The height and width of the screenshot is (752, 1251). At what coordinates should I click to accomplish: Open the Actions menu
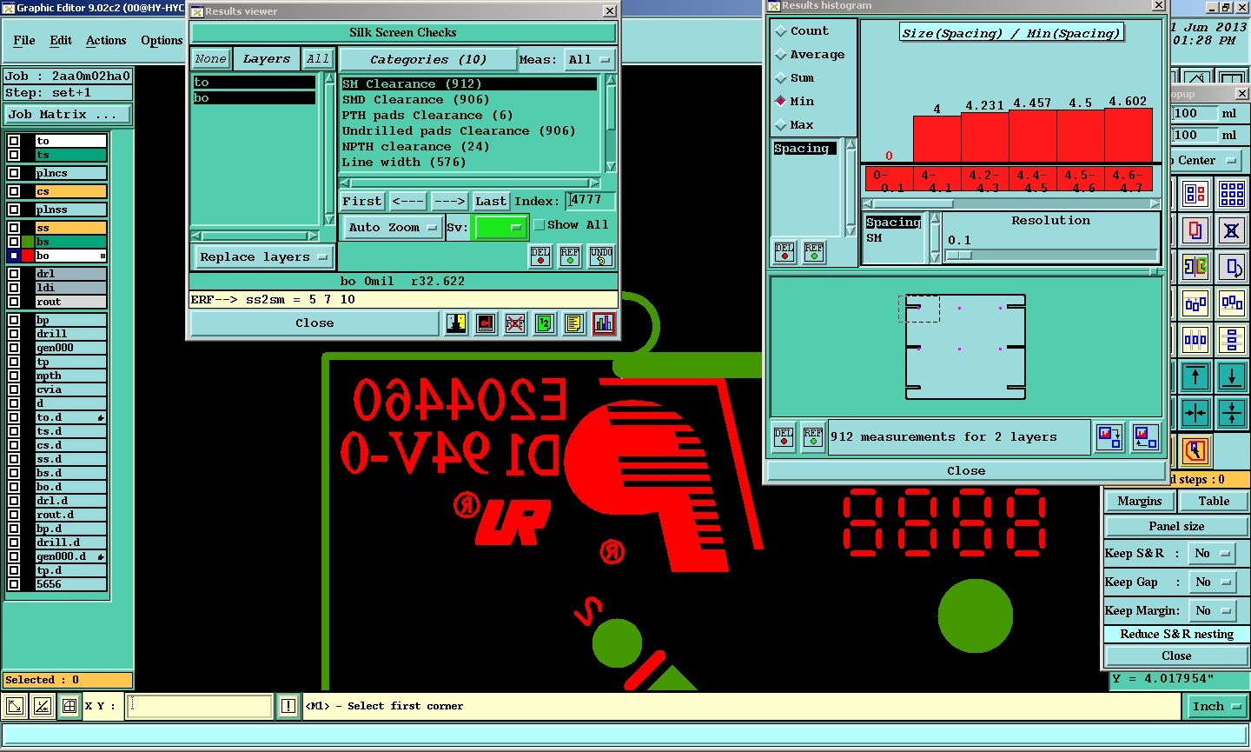point(106,41)
